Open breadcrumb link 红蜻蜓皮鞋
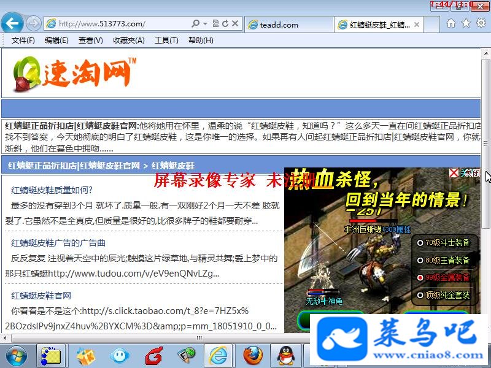 (173, 166)
